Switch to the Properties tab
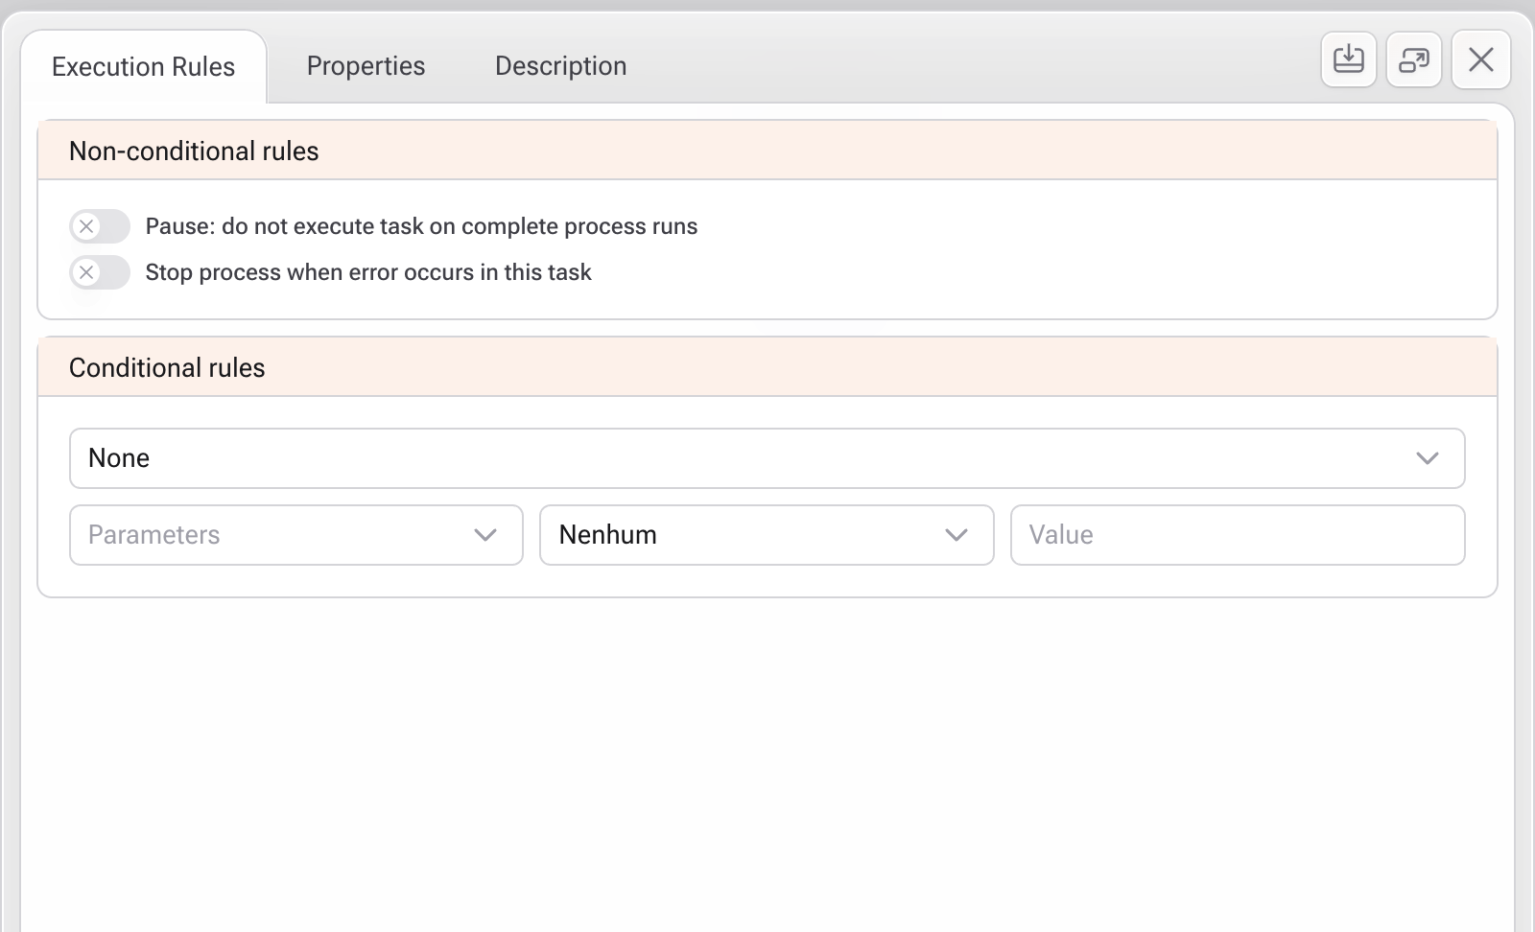 (366, 66)
